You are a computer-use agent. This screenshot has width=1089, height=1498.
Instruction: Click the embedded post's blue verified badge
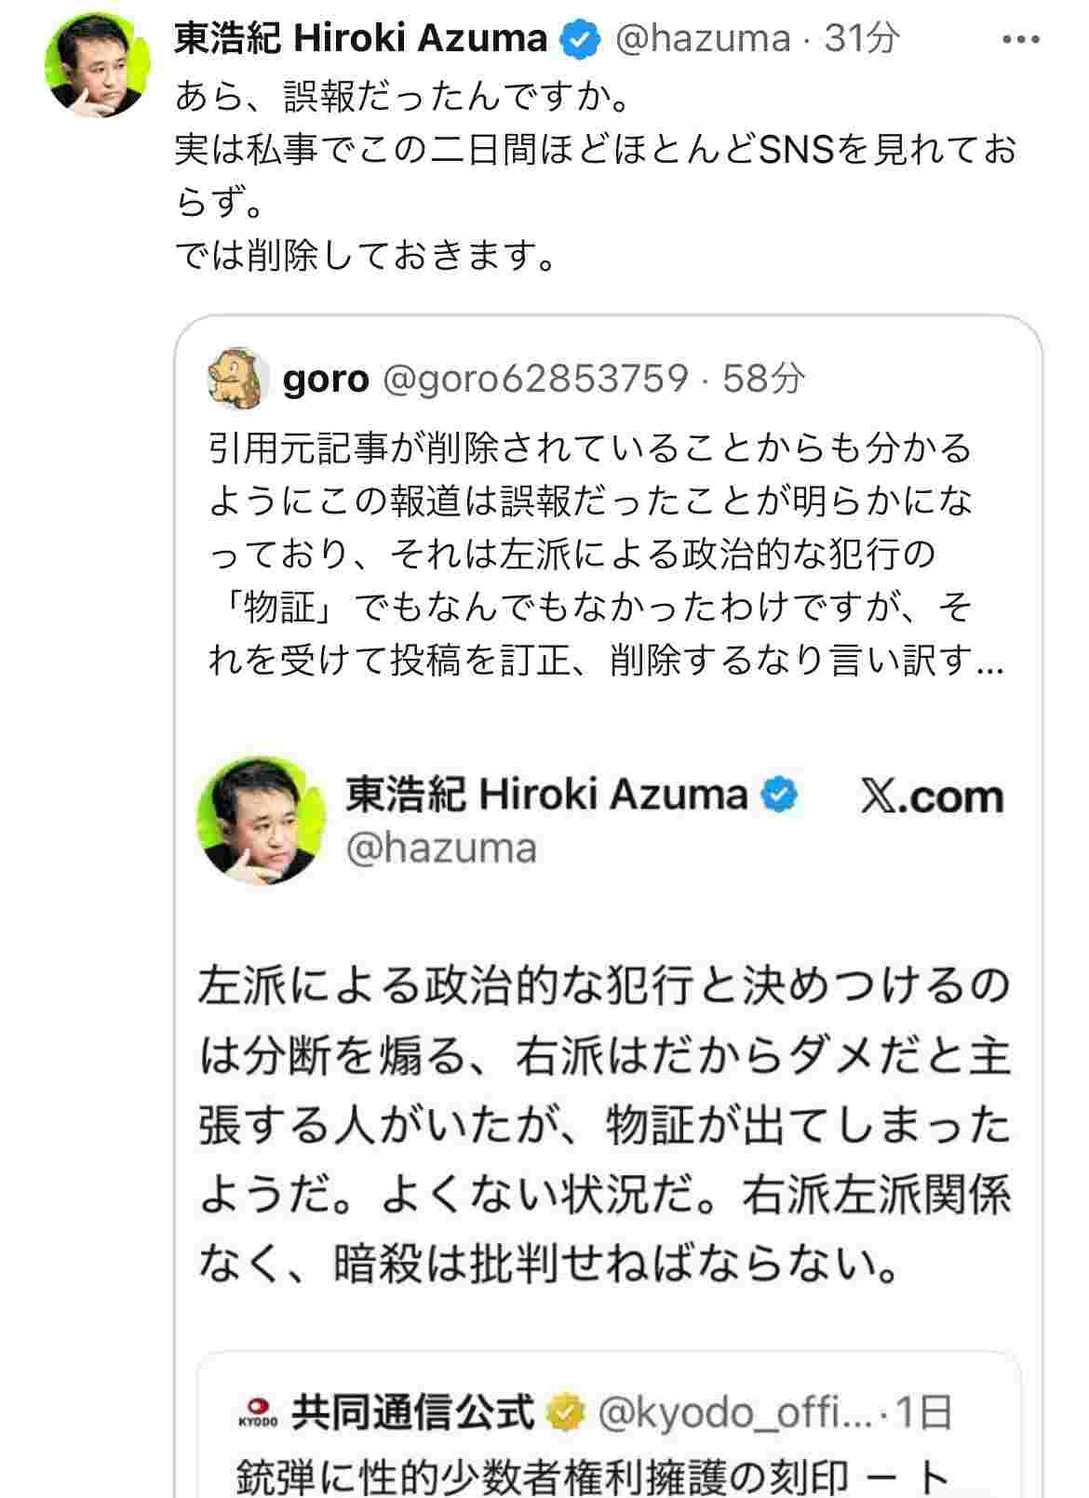coord(780,795)
